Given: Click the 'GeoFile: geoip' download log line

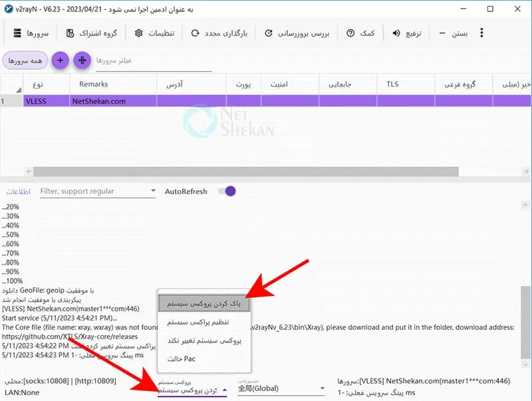Looking at the screenshot, I should click(47, 291).
